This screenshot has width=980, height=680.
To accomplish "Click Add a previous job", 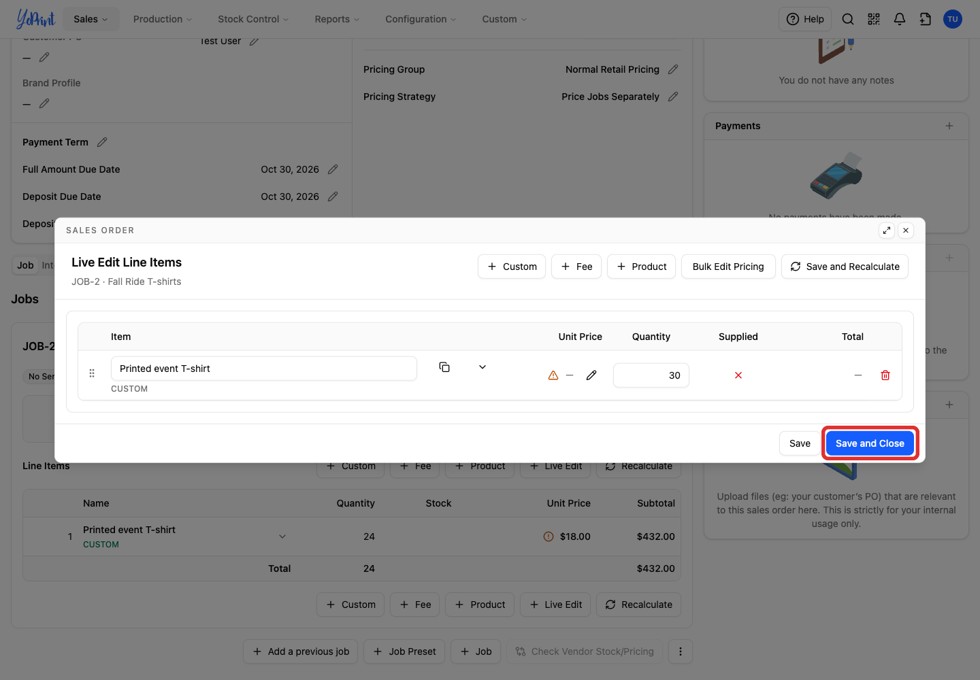I will [x=300, y=651].
